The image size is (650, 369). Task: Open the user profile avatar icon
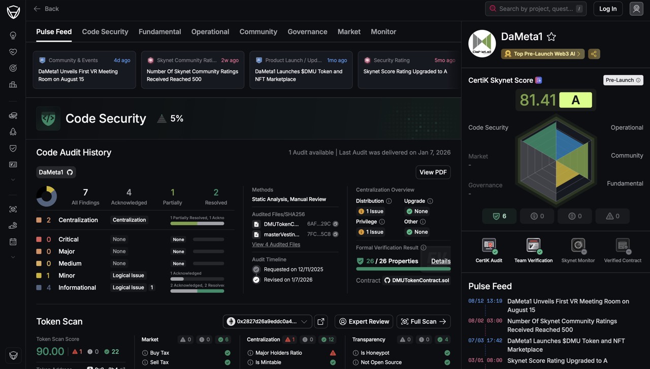coord(636,9)
